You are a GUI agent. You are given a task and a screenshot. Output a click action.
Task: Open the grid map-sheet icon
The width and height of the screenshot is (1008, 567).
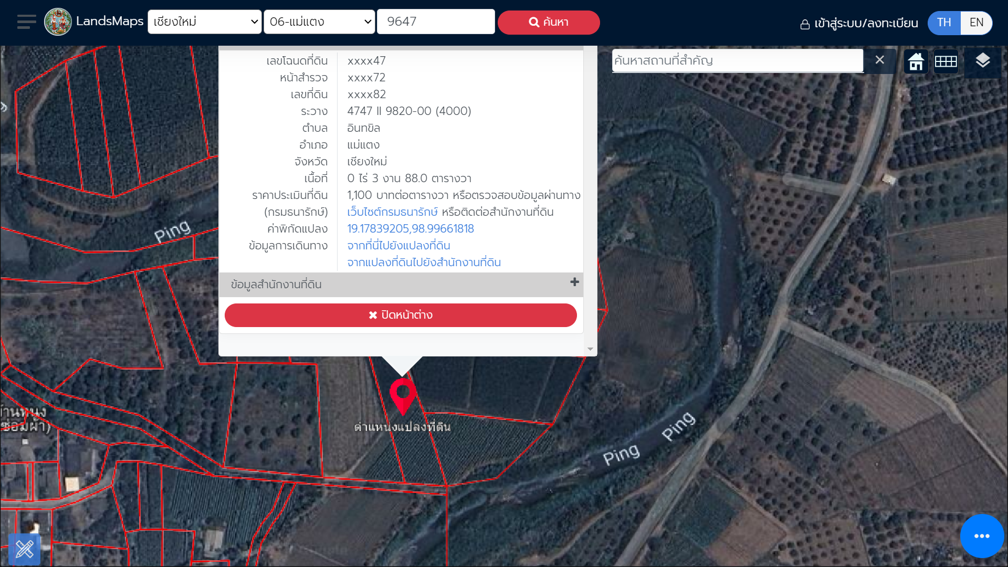pos(946,61)
